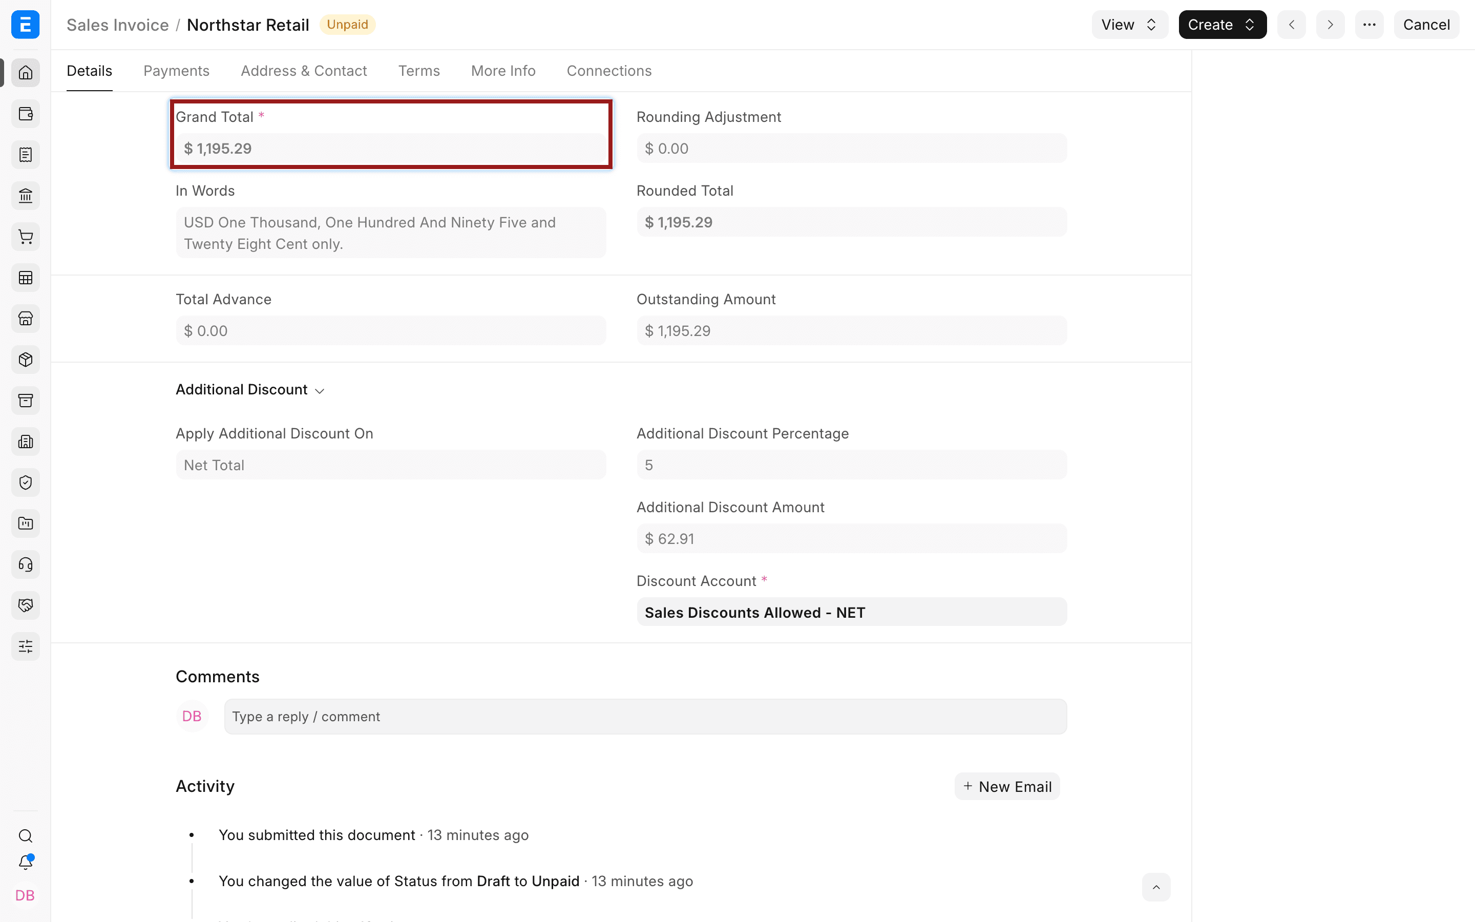Open the shield check icon in sidebar

pyautogui.click(x=26, y=483)
